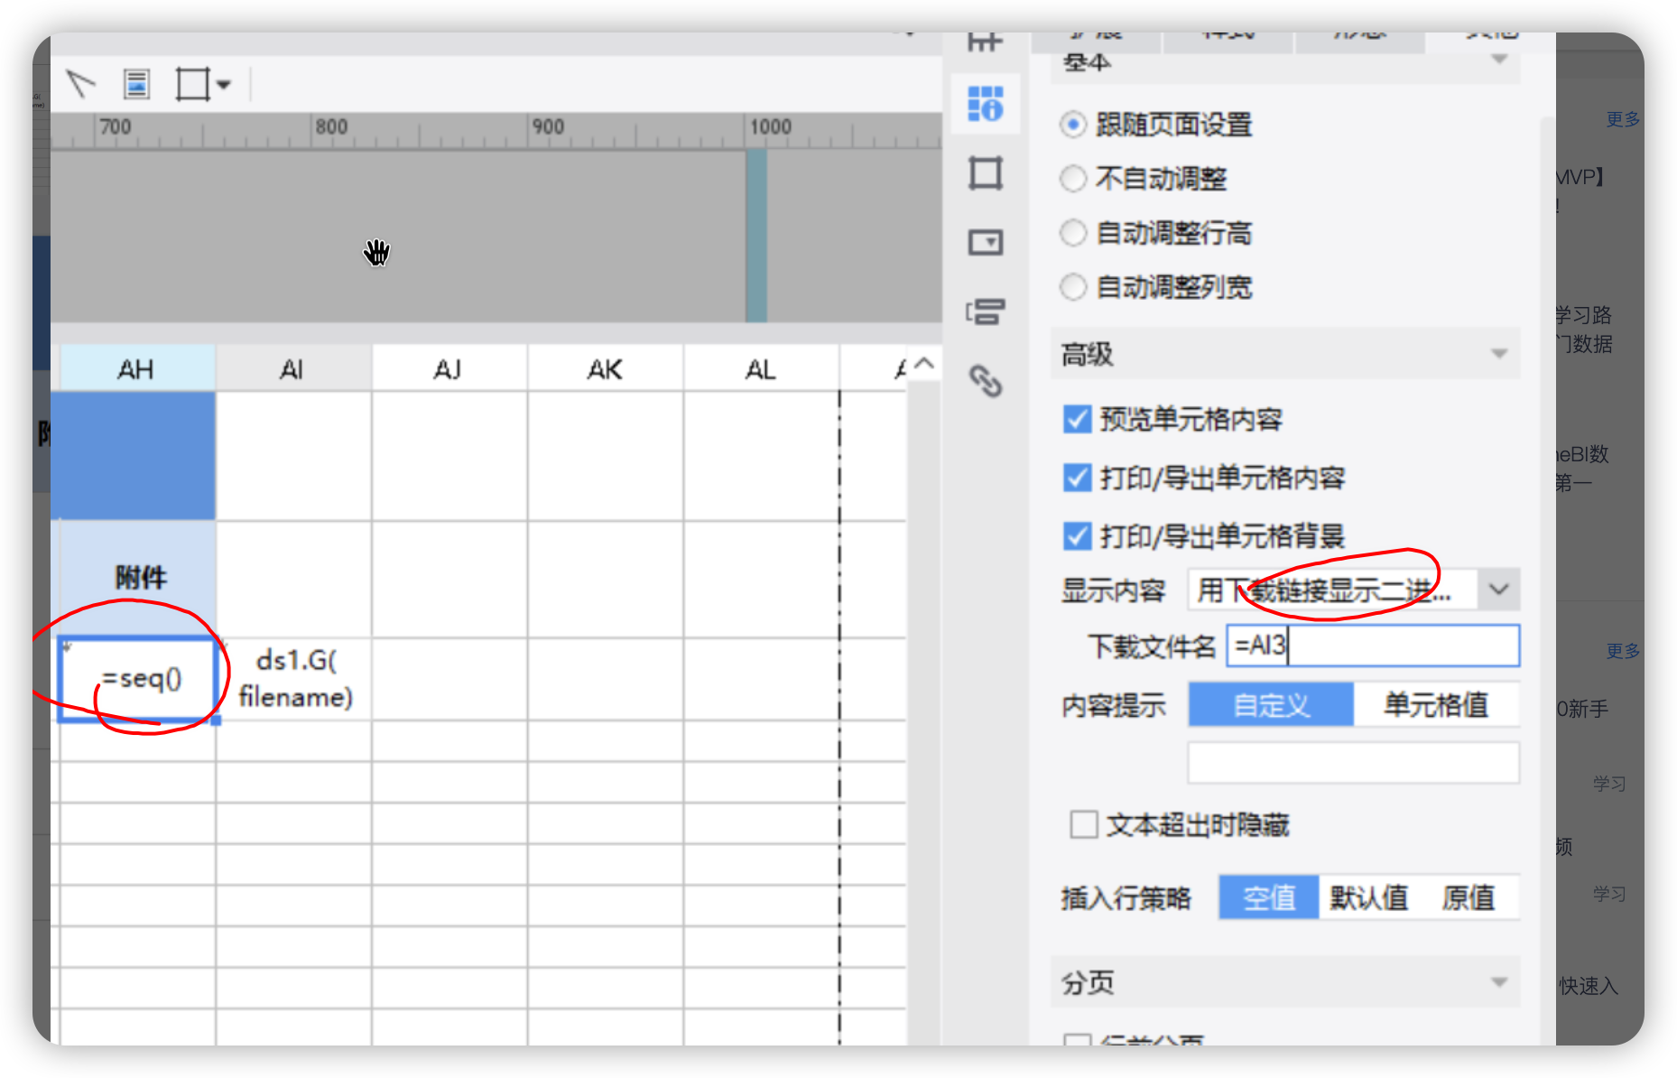Viewport: 1677px width, 1078px height.
Task: Click the ruler mark labeled 900
Action: 548,126
